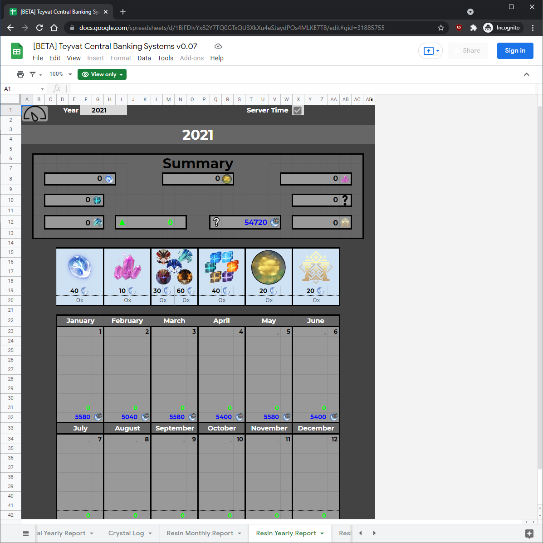Click the Google Sheets home logo

(x=17, y=51)
